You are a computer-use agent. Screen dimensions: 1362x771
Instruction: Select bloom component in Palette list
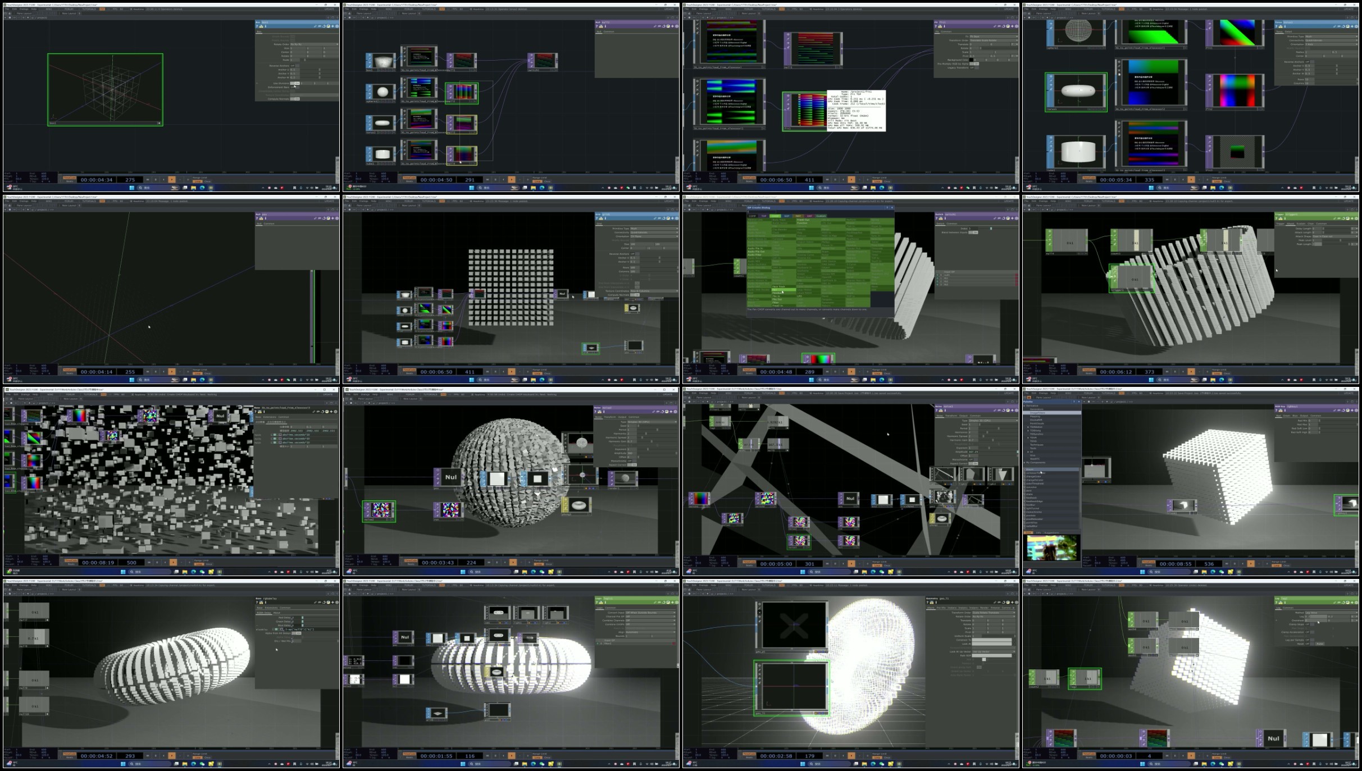[1030, 469]
